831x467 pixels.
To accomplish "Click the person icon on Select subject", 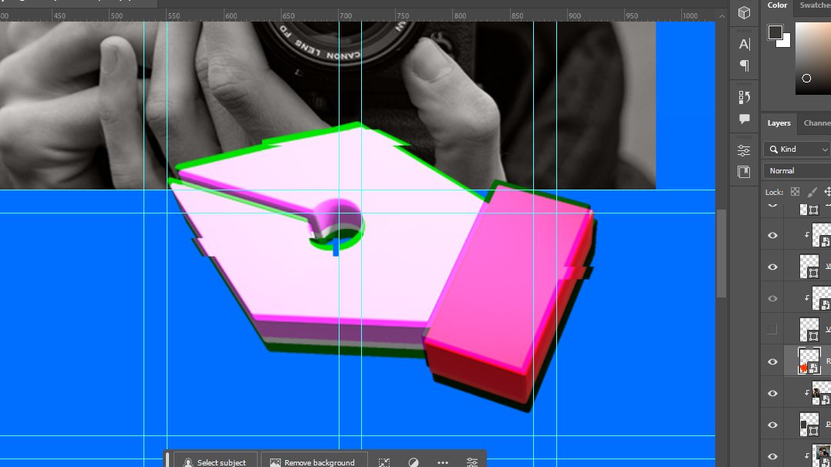I will [x=187, y=463].
